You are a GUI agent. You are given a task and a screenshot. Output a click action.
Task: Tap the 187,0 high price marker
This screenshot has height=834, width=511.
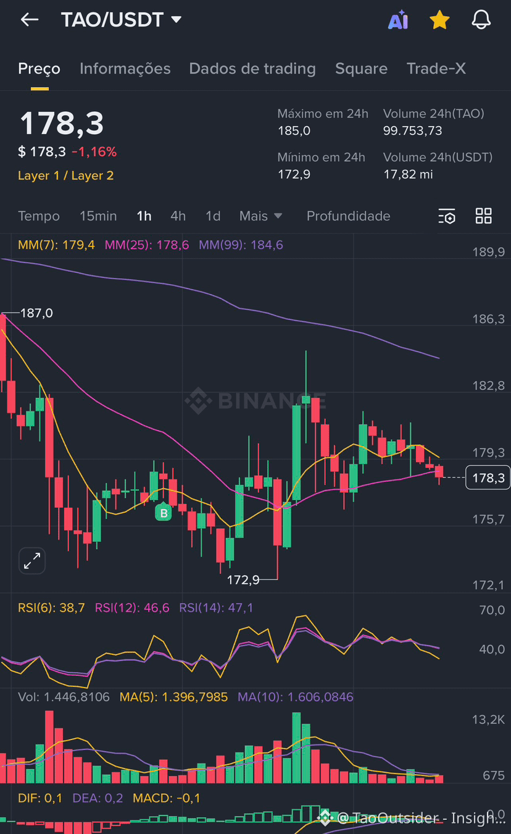[x=36, y=313]
